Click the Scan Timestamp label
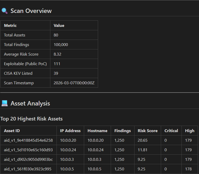The image size is (199, 174). coord(19,83)
